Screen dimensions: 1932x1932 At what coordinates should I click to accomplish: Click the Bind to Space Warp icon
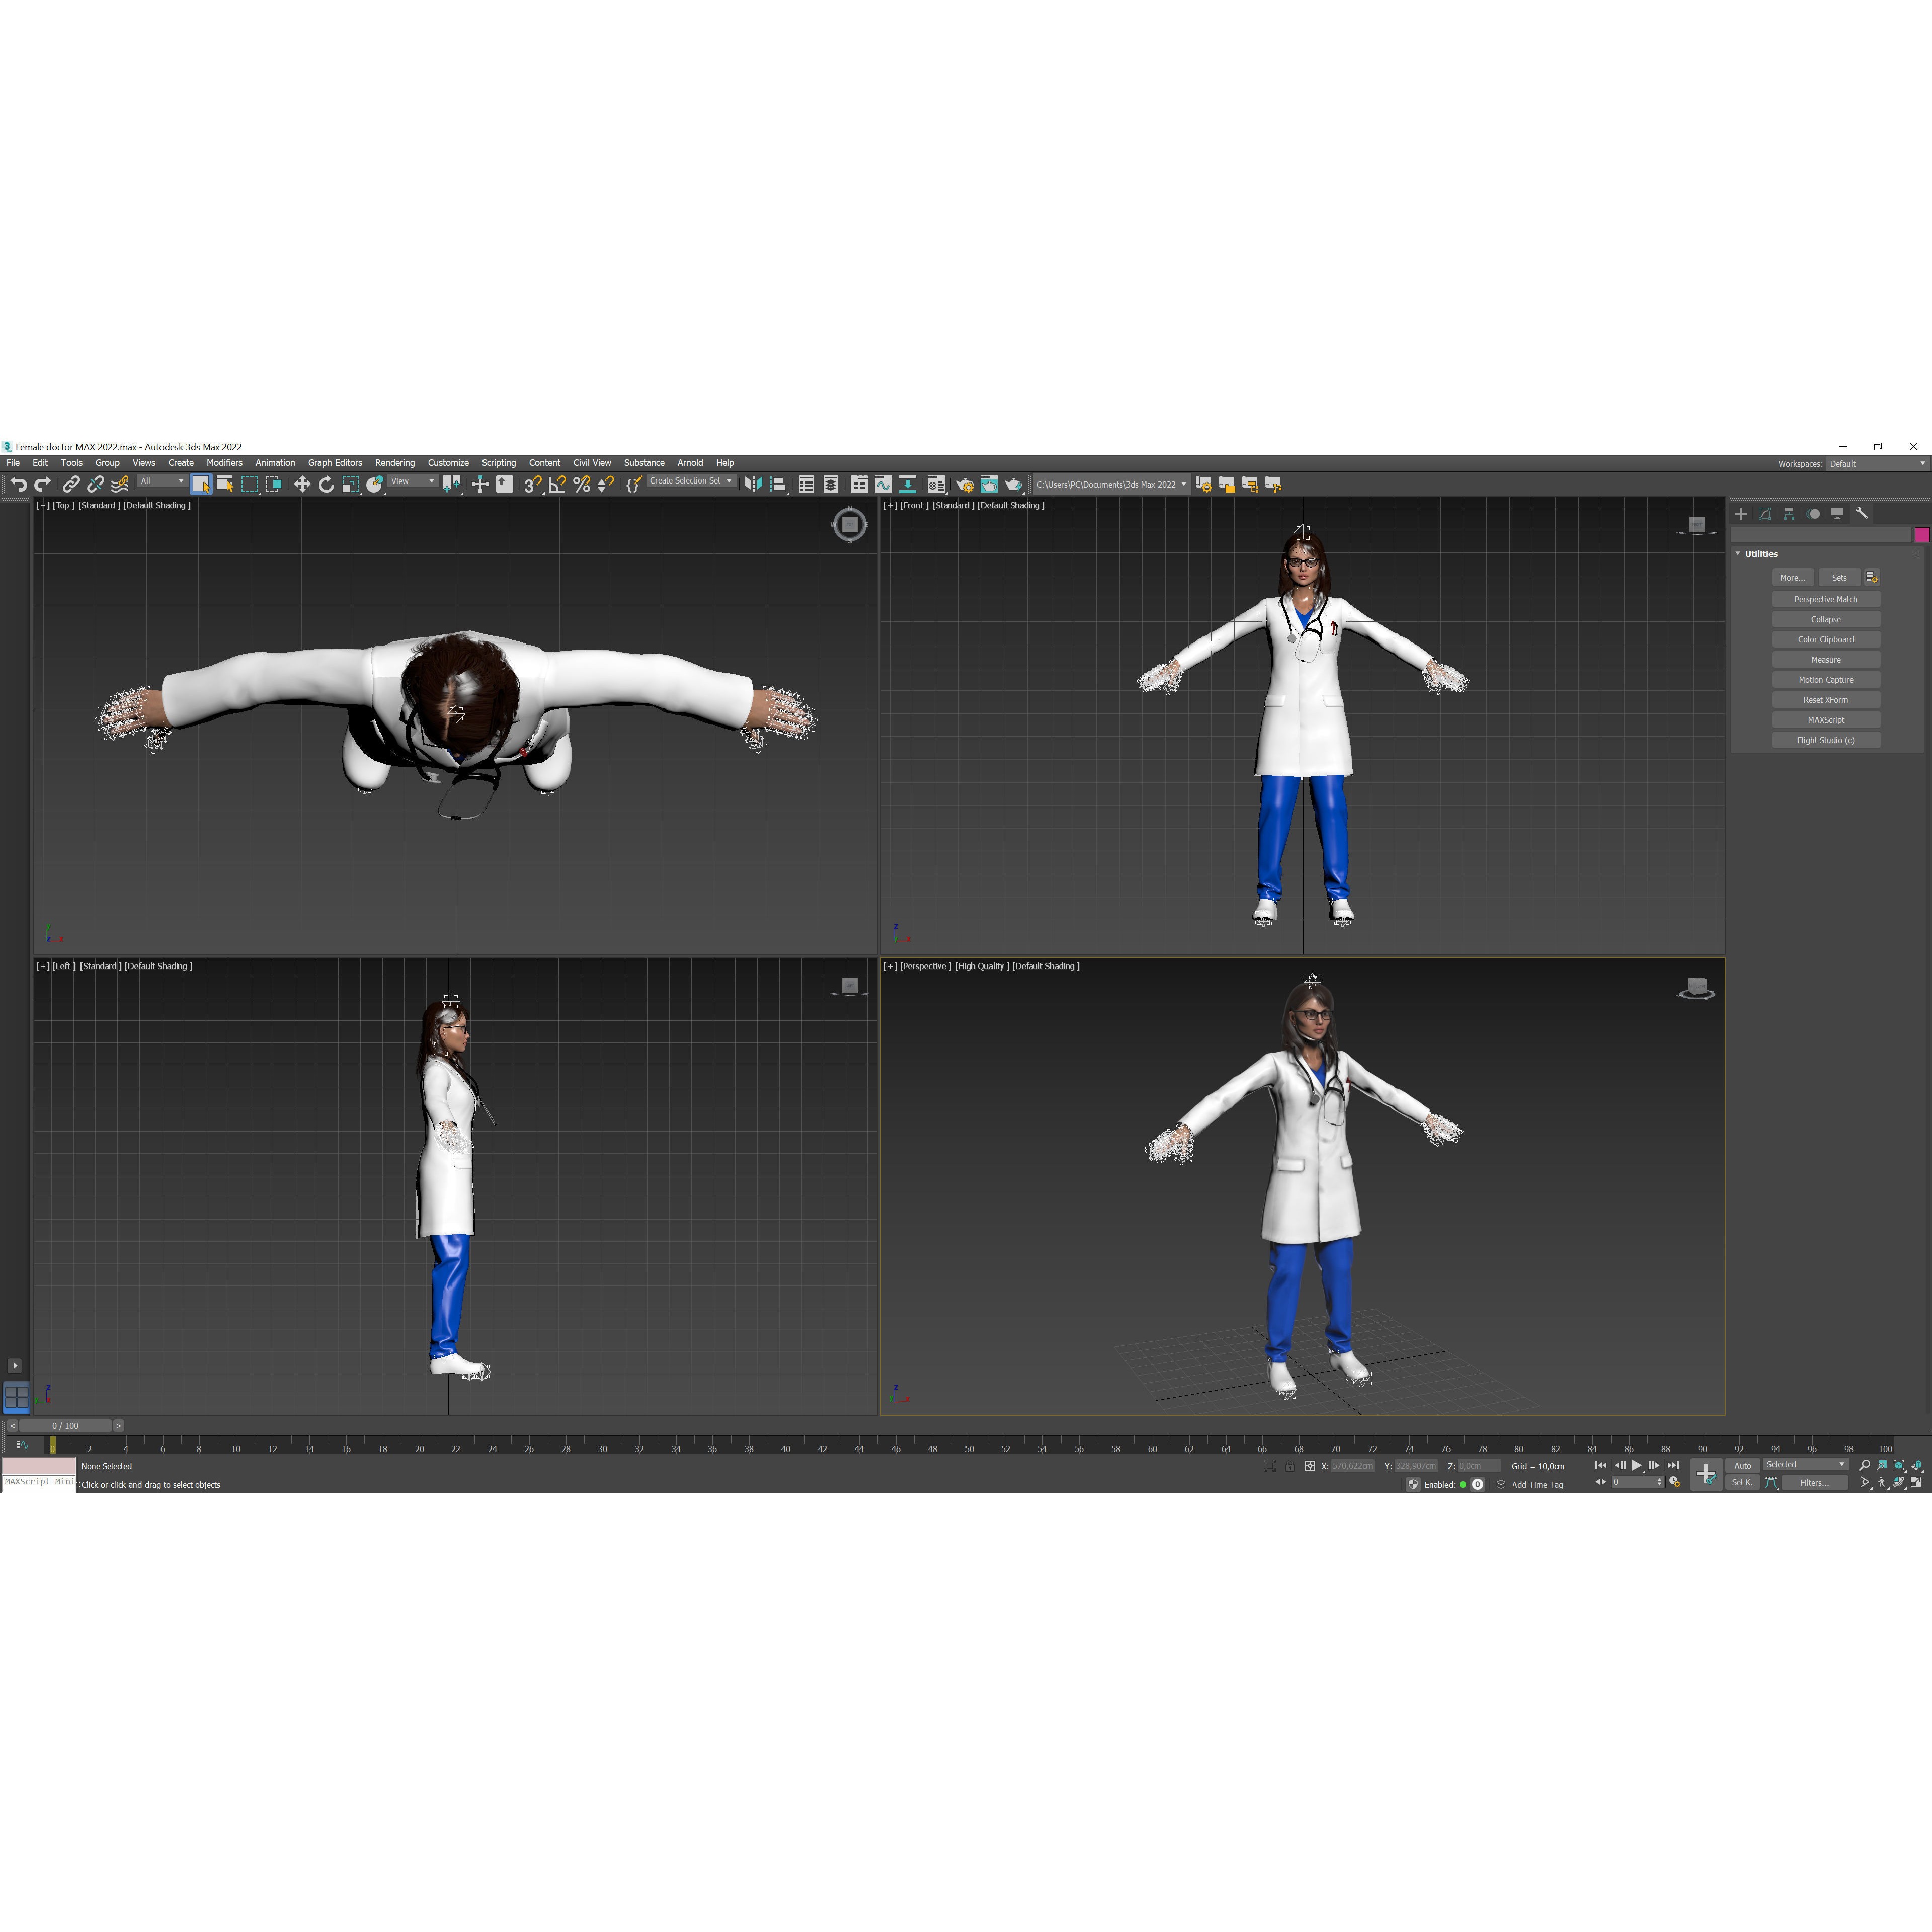119,485
